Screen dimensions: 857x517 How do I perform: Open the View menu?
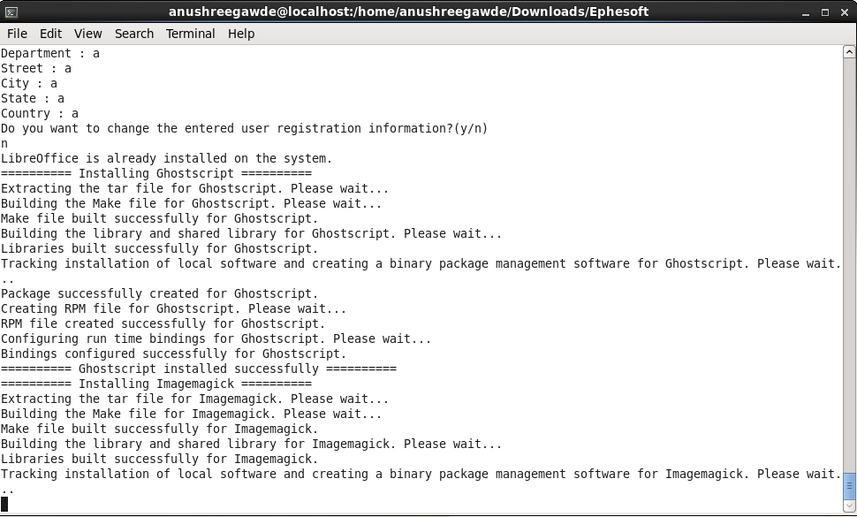coord(88,34)
